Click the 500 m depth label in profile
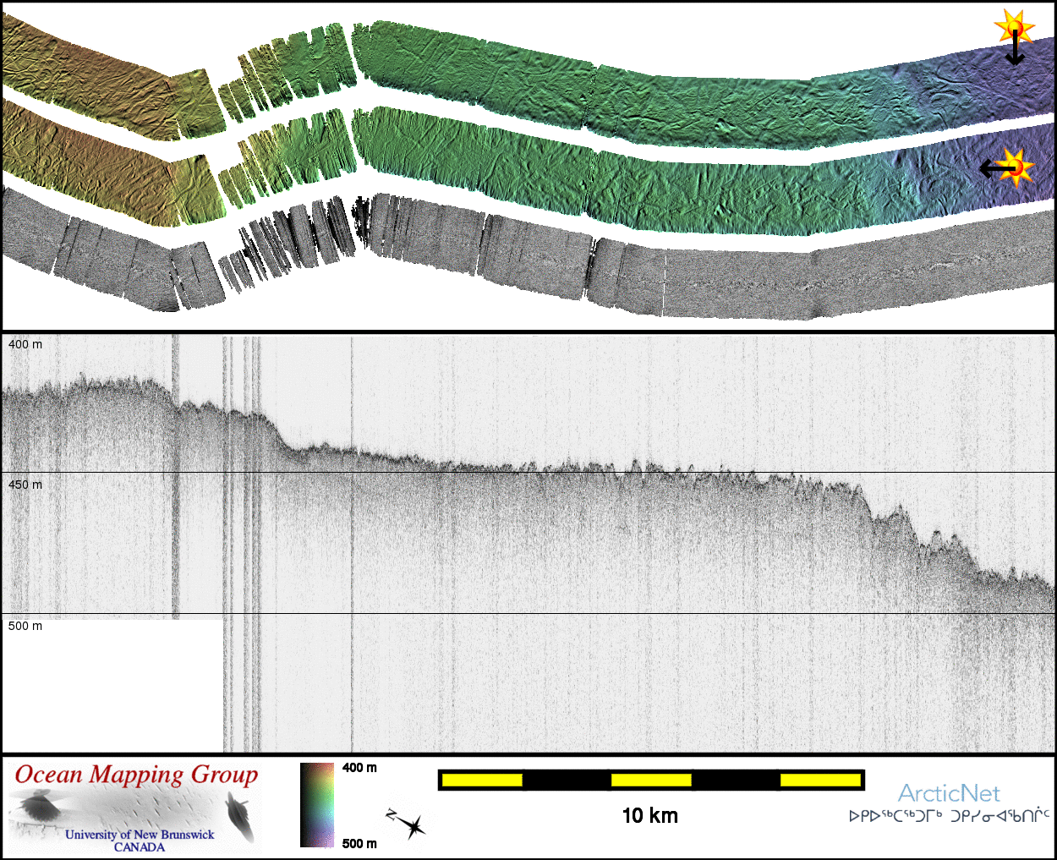The image size is (1057, 860). (x=25, y=626)
